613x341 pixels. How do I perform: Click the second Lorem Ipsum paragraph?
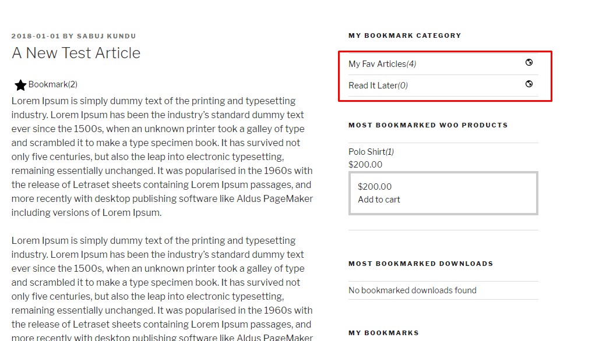click(162, 282)
